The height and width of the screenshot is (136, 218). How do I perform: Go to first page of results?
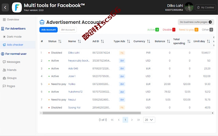tap(112, 120)
